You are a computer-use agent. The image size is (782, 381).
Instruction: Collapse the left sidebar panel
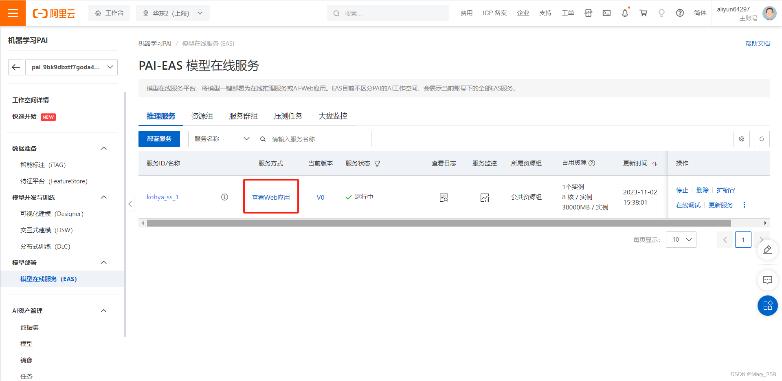click(x=130, y=203)
